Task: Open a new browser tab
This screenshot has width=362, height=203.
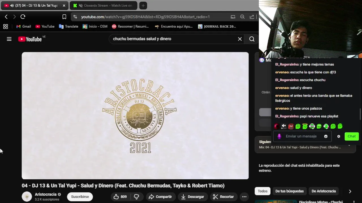Action: coord(143,6)
